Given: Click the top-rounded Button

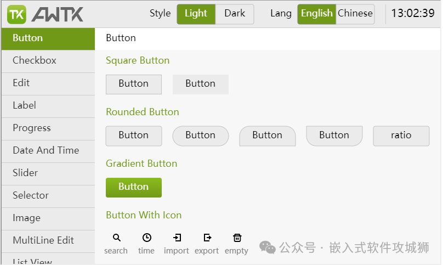Looking at the screenshot, I should tap(268, 136).
